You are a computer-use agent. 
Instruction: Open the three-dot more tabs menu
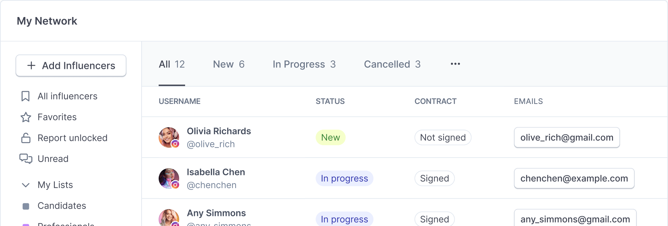pyautogui.click(x=455, y=64)
